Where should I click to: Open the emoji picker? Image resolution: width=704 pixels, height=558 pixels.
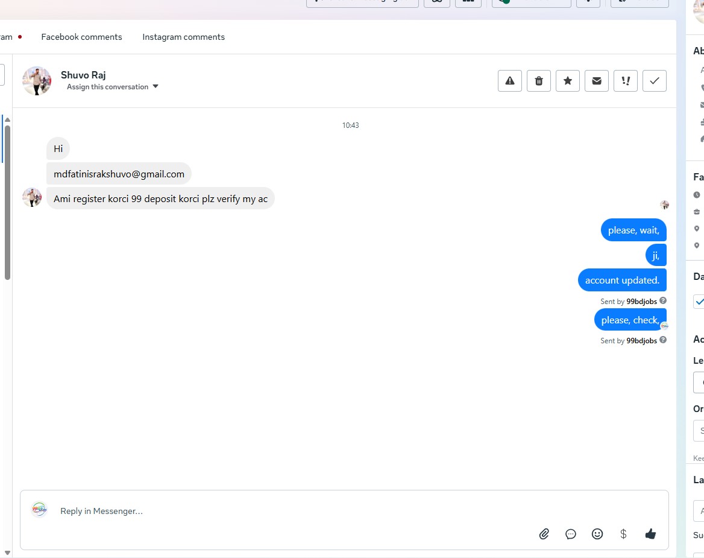[597, 534]
